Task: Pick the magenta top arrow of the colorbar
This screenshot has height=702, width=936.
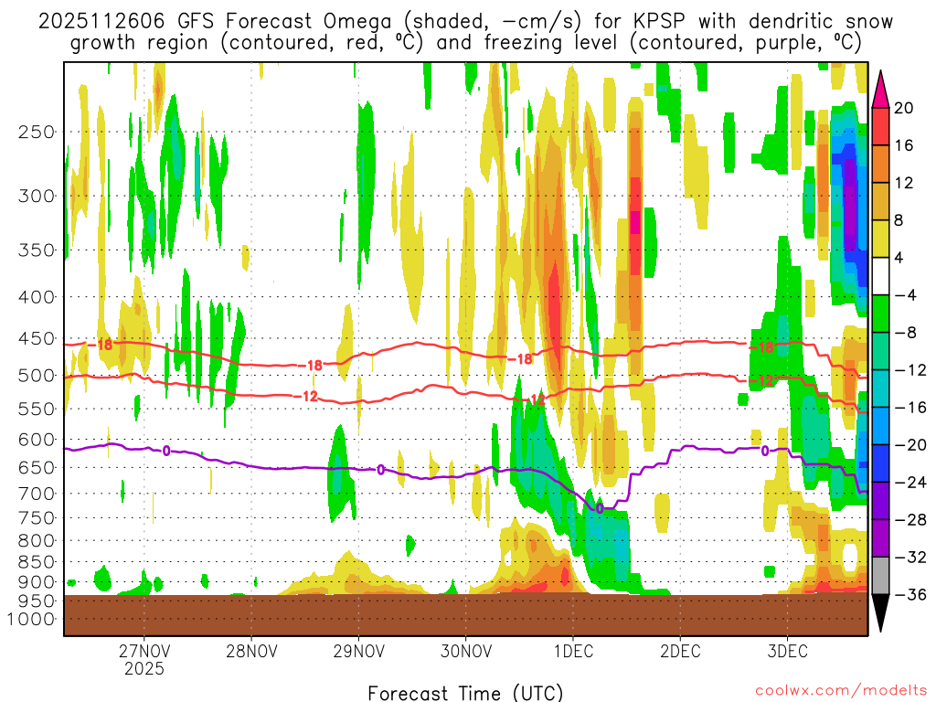Action: click(x=880, y=90)
